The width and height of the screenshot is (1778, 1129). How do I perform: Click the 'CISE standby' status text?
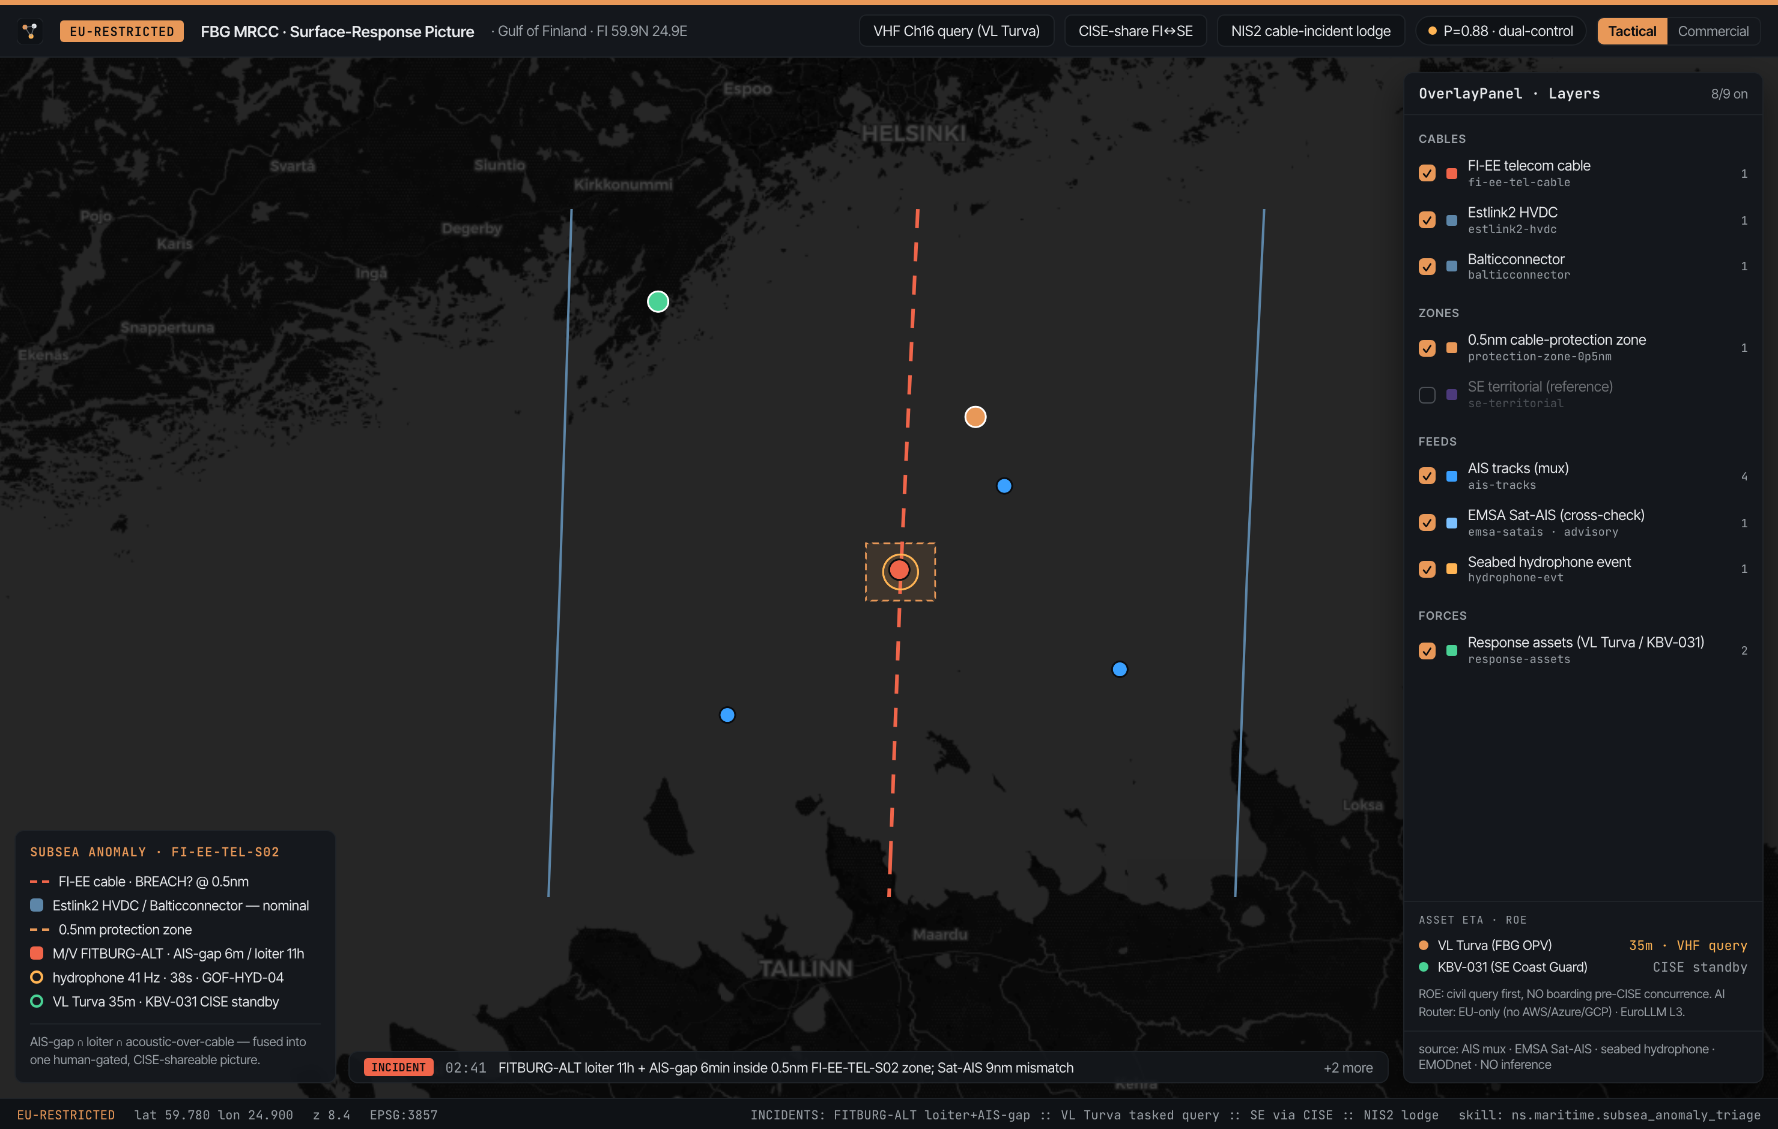[x=1700, y=966]
